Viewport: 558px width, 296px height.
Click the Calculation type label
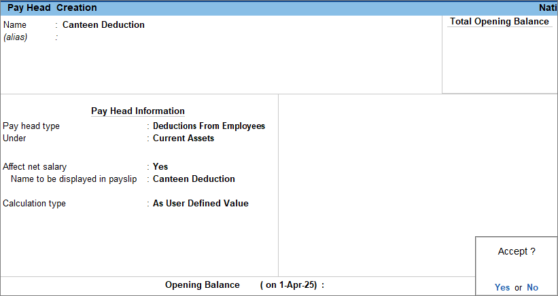click(x=34, y=204)
